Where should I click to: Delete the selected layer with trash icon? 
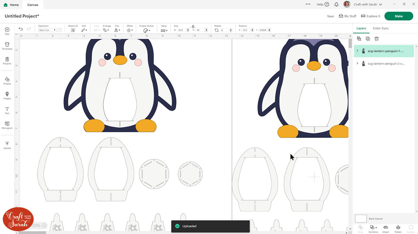376,39
